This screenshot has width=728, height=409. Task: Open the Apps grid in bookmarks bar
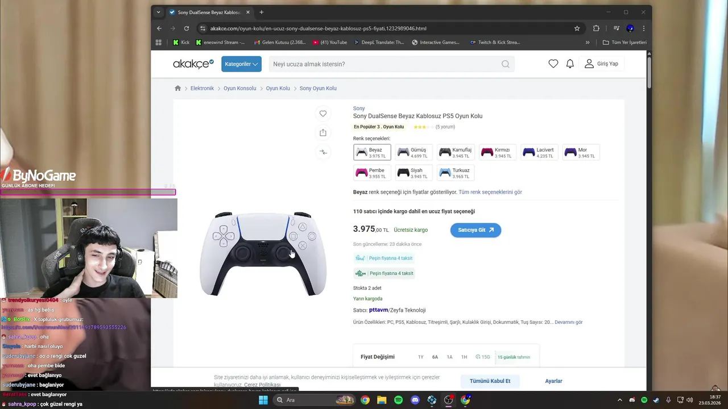pos(159,42)
